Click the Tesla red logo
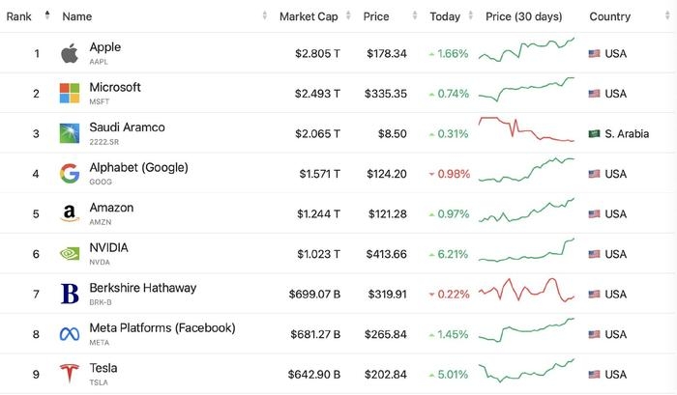The image size is (677, 395). pos(70,374)
